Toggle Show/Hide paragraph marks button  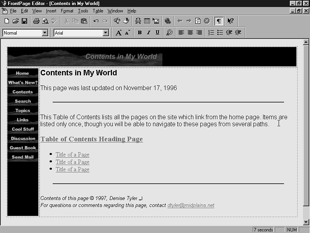pos(219,21)
